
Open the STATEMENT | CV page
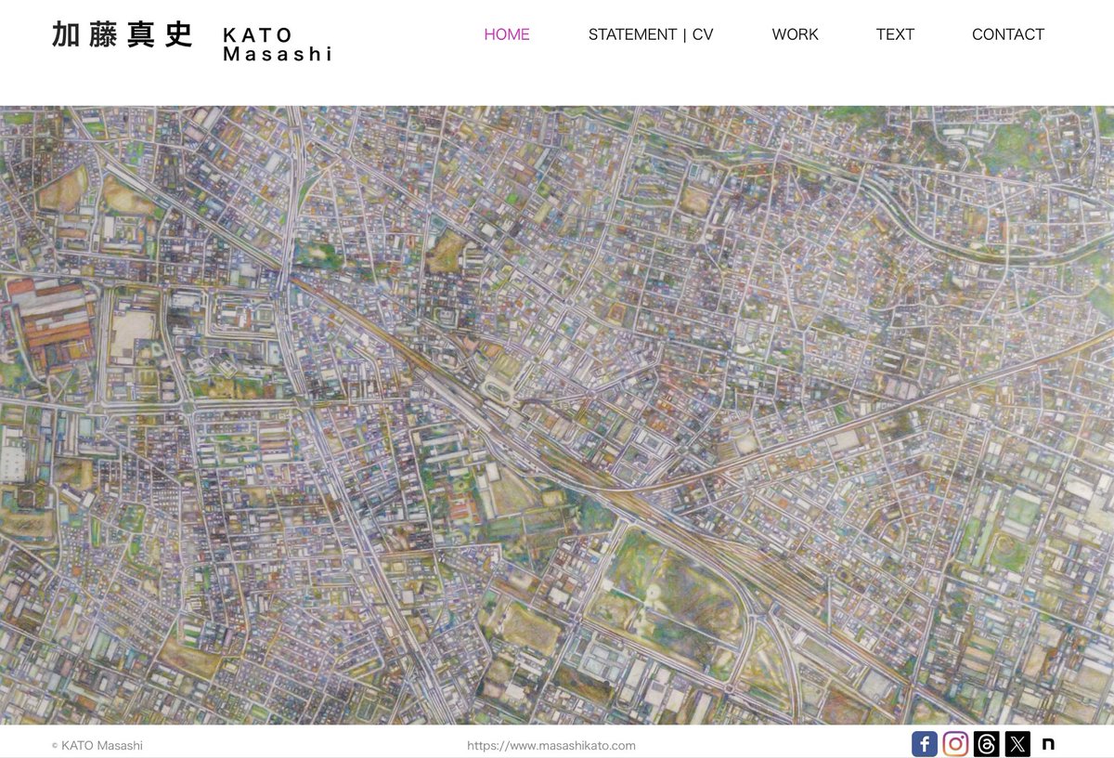[x=651, y=34]
